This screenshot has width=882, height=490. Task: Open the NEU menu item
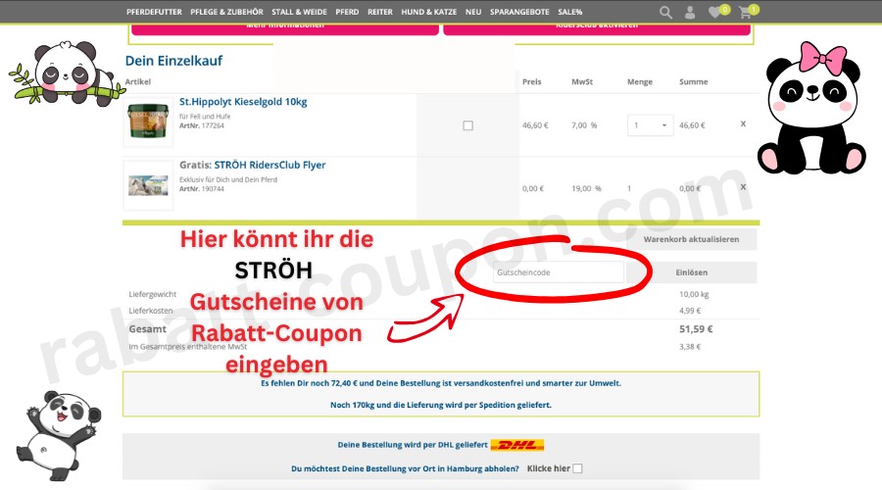pyautogui.click(x=473, y=12)
